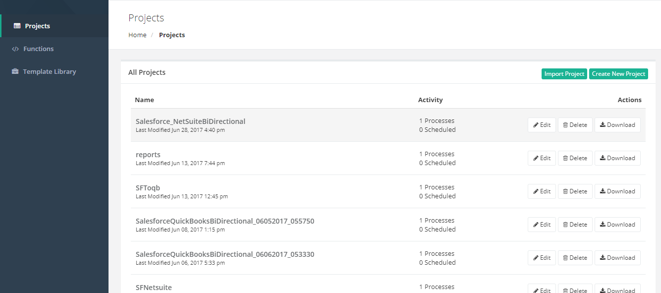Edit SalesforceQuickBooksBiDirectional_06062017_053330 project

542,258
